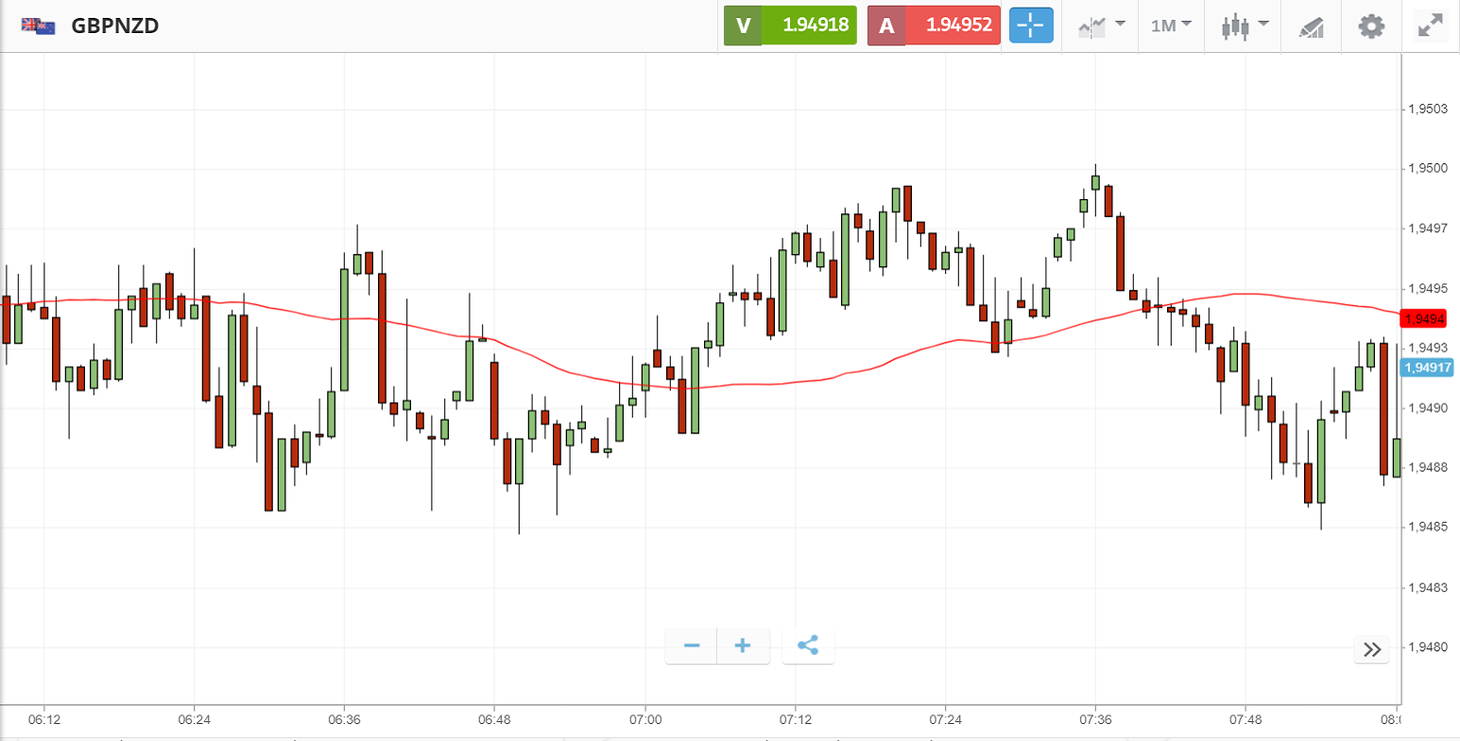Zoom out the chart with minus button

click(x=692, y=646)
